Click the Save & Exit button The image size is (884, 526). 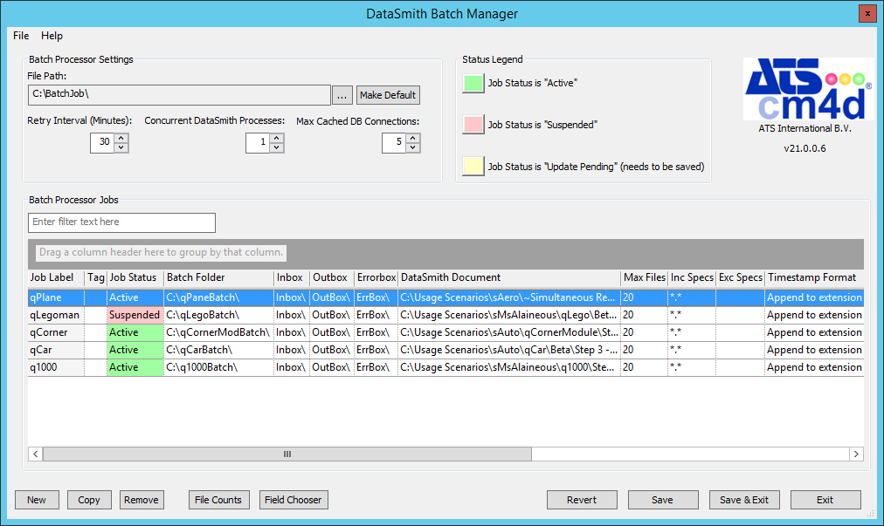(x=744, y=500)
